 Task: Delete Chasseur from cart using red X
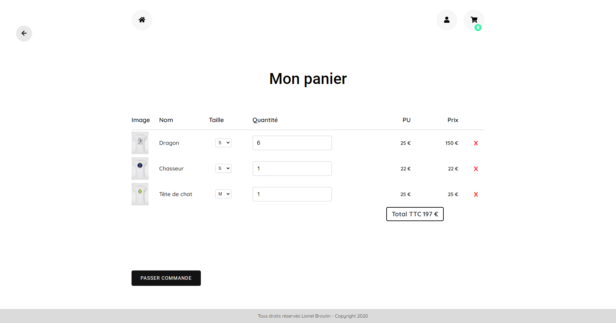(476, 169)
